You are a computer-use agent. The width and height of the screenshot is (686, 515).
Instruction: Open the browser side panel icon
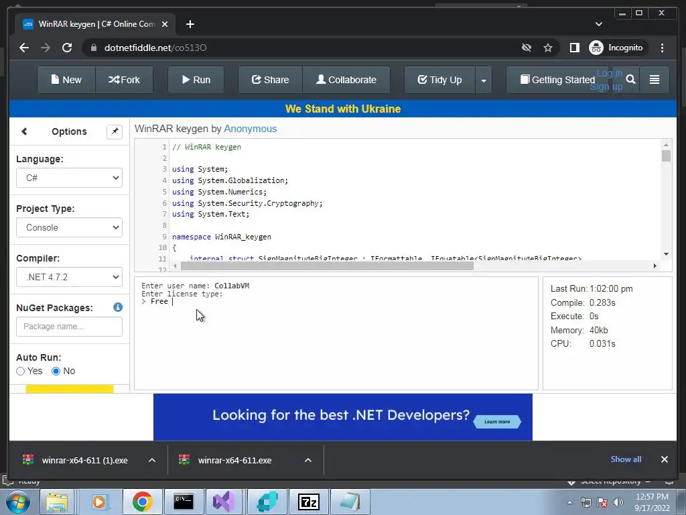[x=574, y=48]
